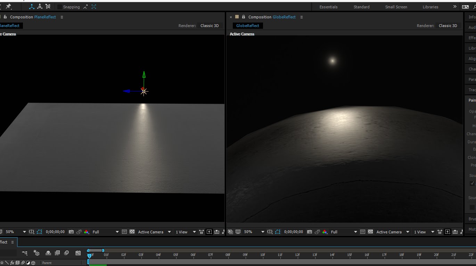Click the 0;00;00;00 timecode in PlaneReflect viewer
Viewport: 476px width, 266px height.
pyautogui.click(x=55, y=232)
